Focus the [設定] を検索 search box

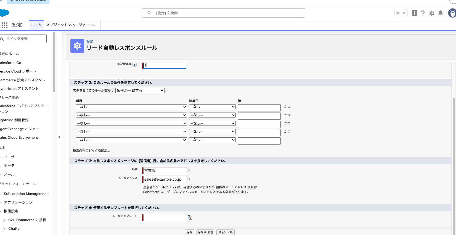(223, 13)
